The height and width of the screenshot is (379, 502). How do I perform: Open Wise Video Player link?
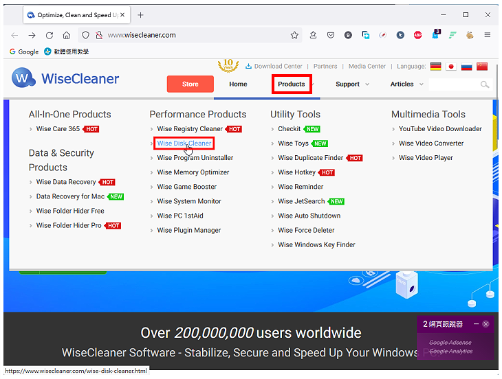[426, 157]
